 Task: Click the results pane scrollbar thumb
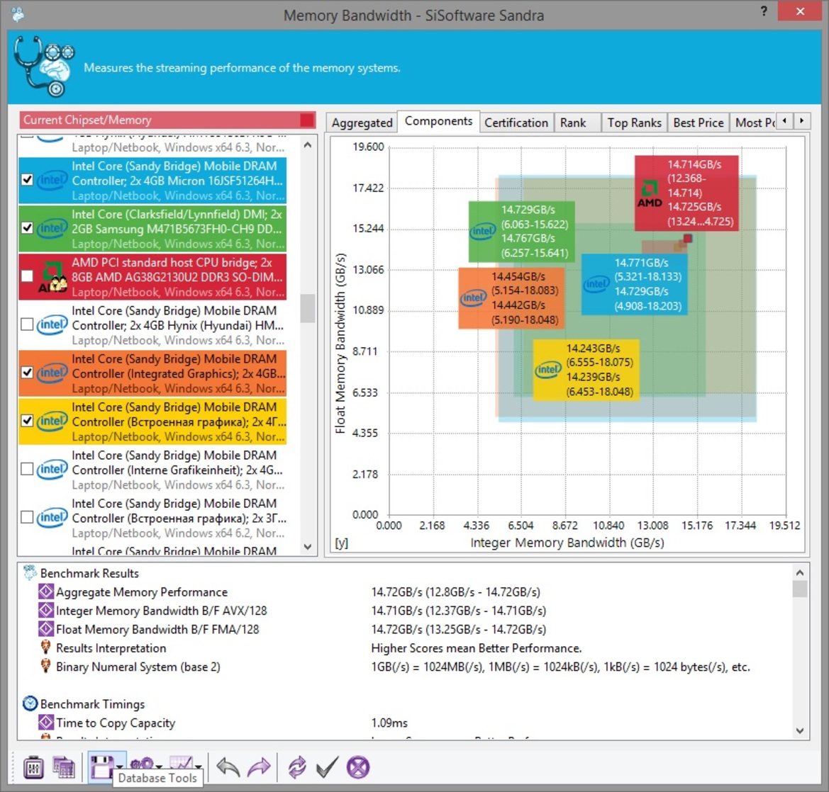[x=800, y=589]
